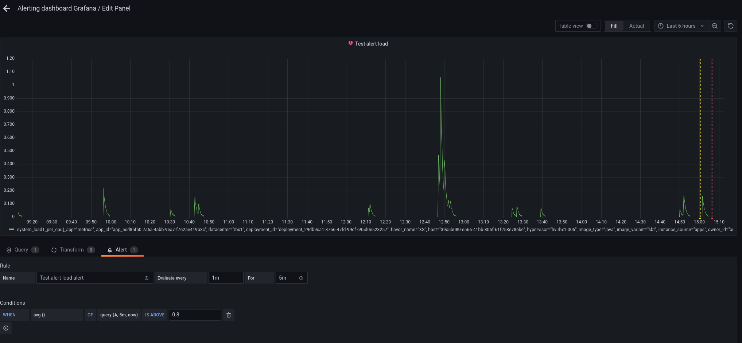Screen dimensions: 742x343
Task: Click the OF condition label
Action: pyautogui.click(x=90, y=315)
